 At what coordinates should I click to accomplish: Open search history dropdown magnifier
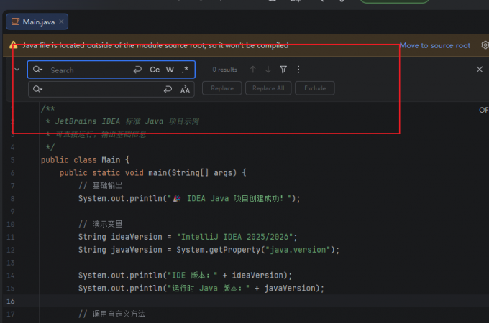pos(37,70)
